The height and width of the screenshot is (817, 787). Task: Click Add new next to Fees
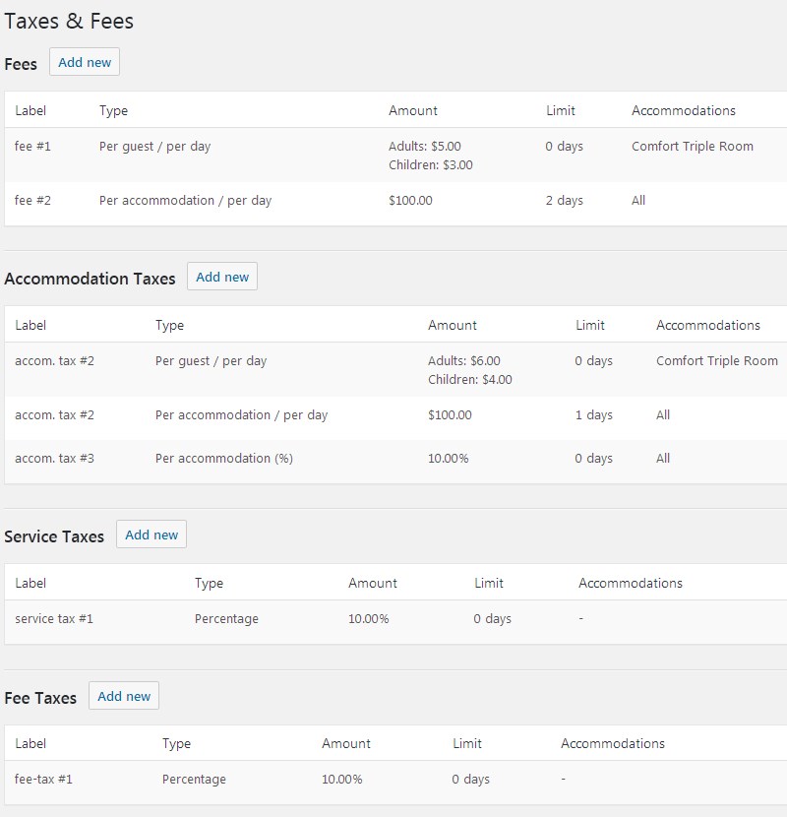85,62
